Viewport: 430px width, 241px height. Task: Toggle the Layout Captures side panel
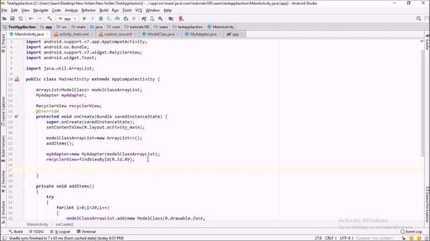tap(3, 112)
